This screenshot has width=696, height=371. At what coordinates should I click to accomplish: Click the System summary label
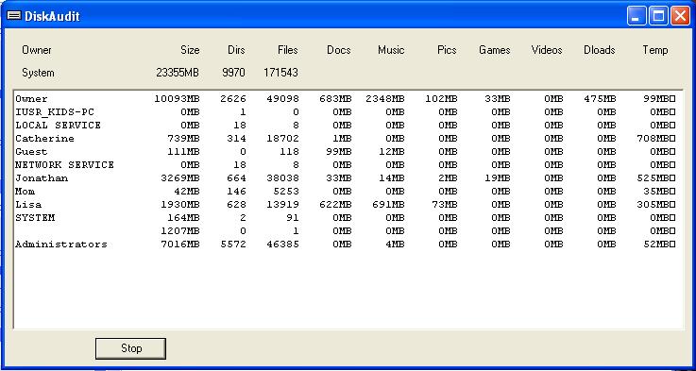[x=38, y=73]
